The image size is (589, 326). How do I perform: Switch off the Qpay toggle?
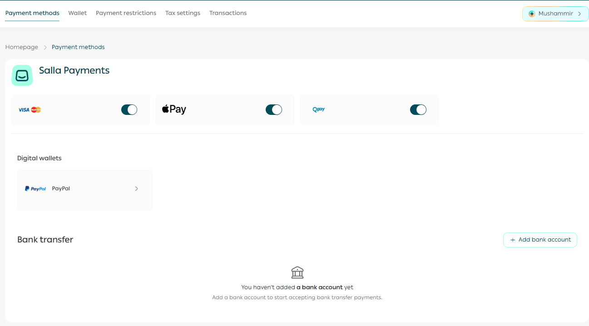(x=418, y=109)
